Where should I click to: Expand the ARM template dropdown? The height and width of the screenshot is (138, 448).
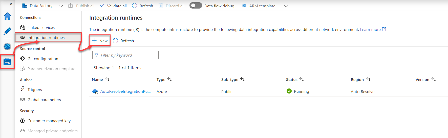click(286, 6)
